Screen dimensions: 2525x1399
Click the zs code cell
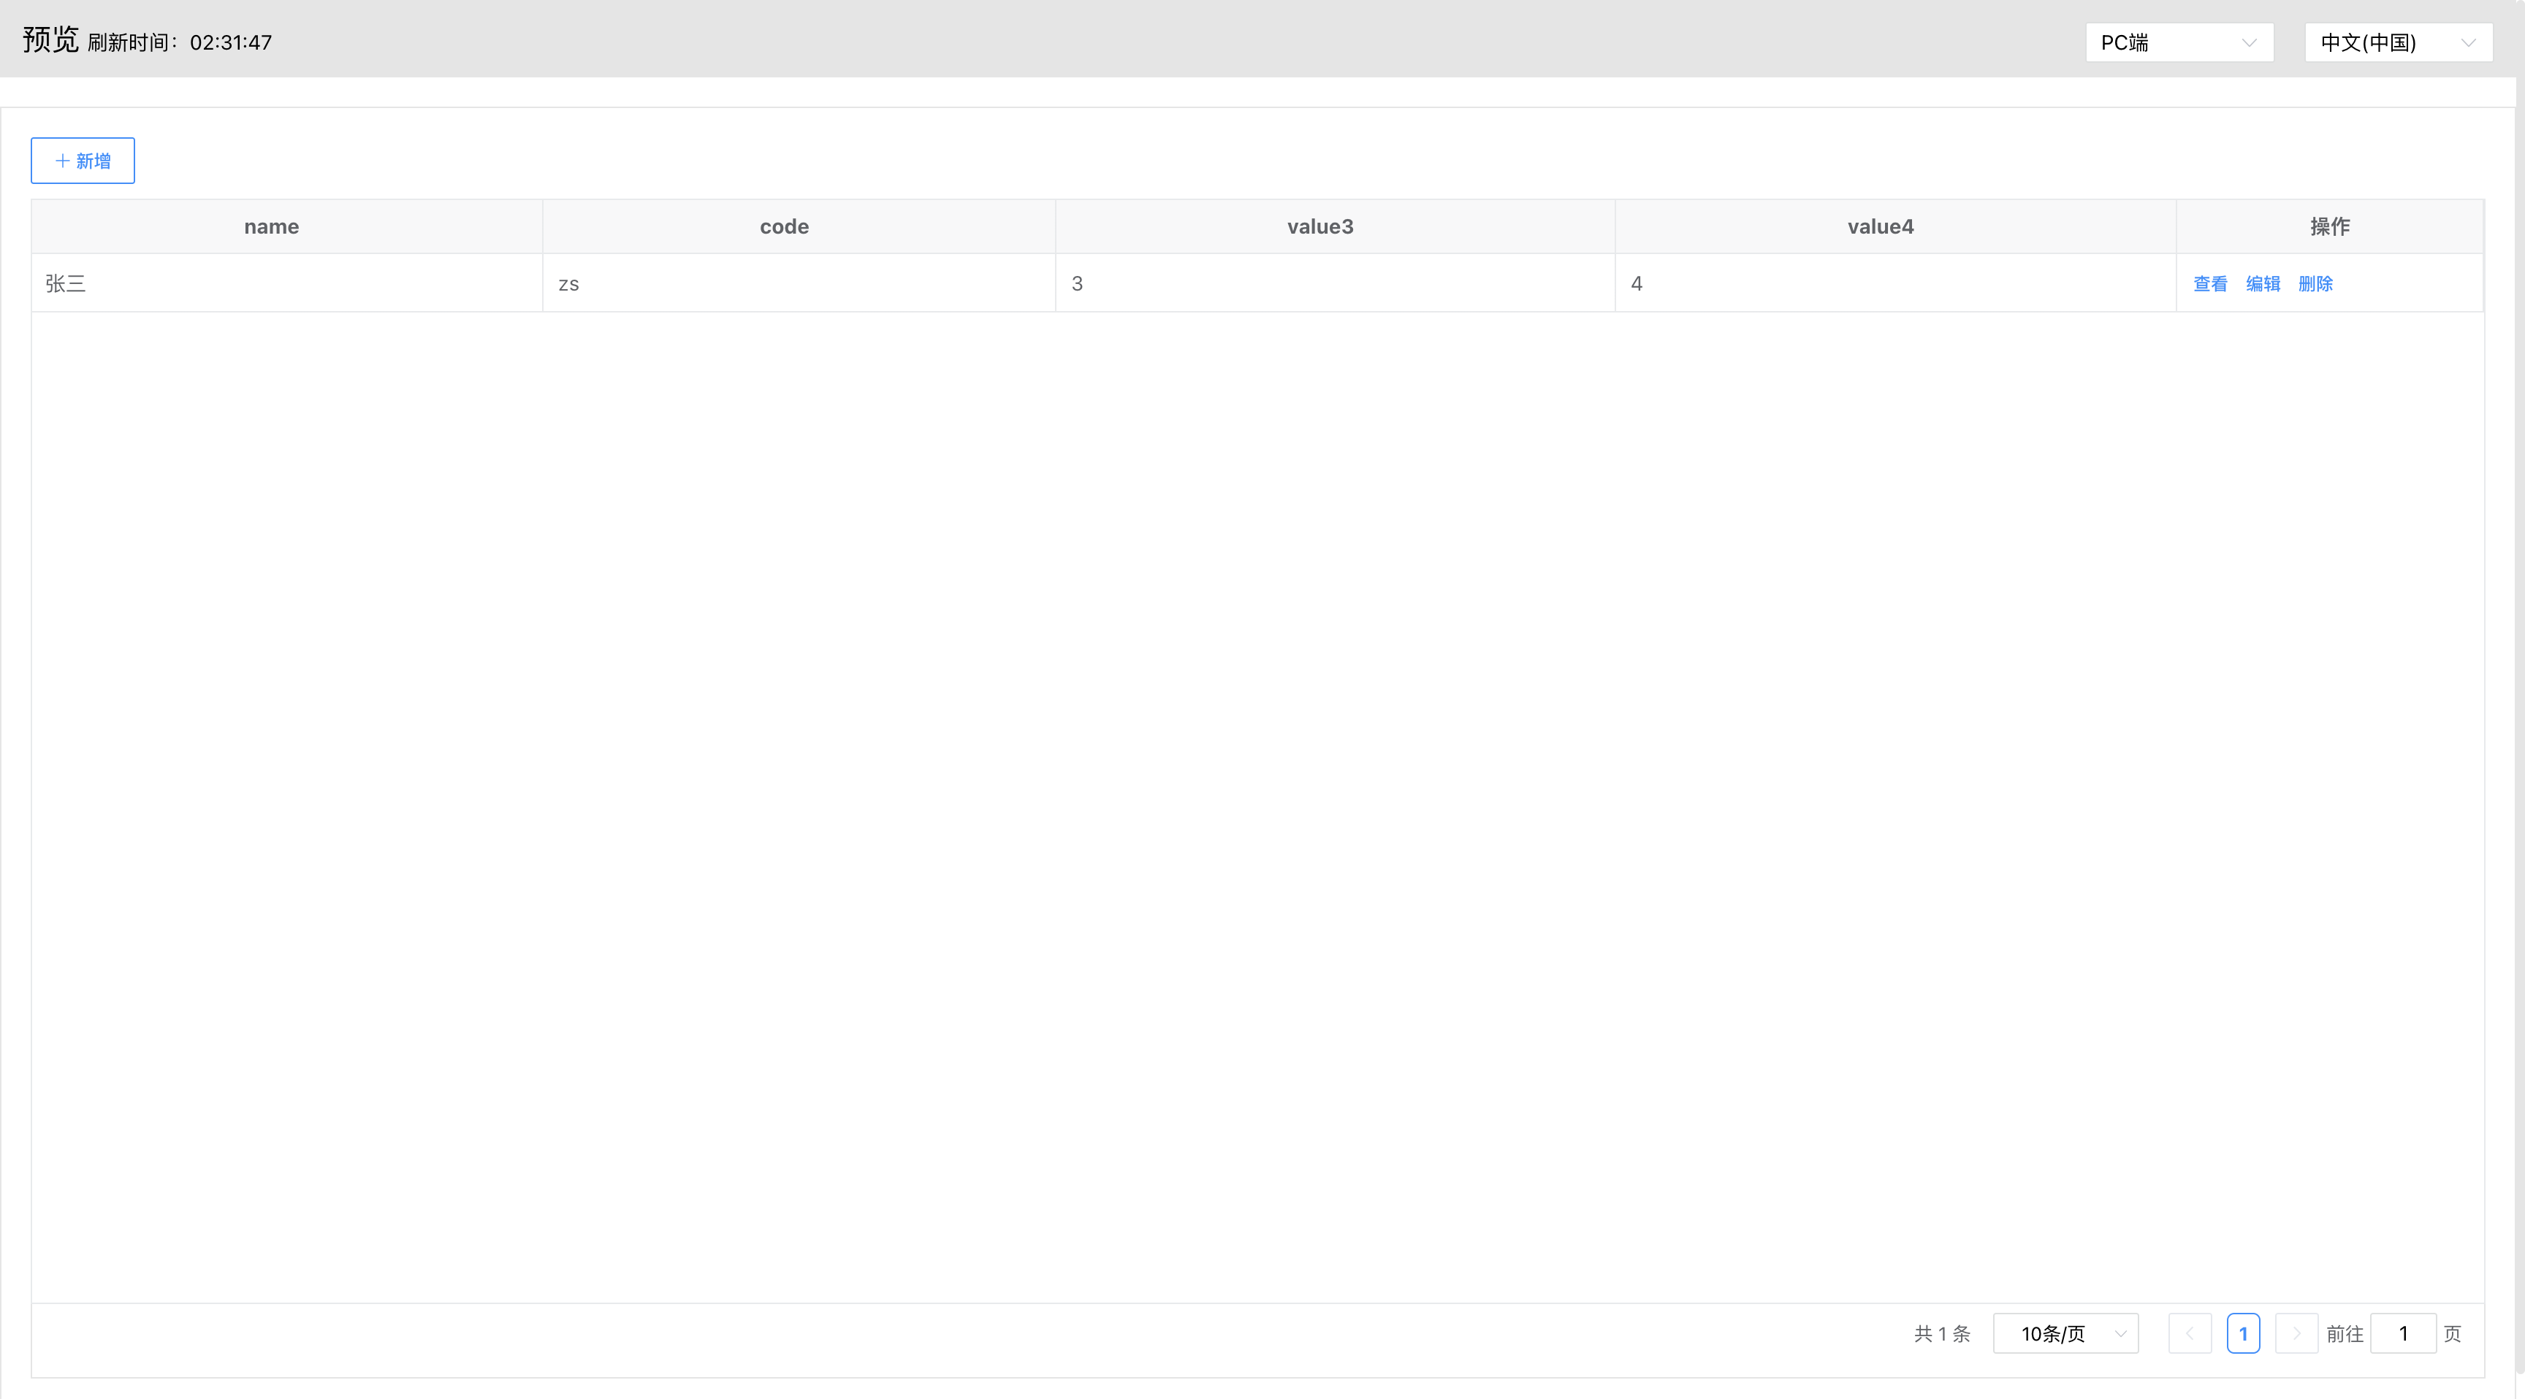[568, 284]
